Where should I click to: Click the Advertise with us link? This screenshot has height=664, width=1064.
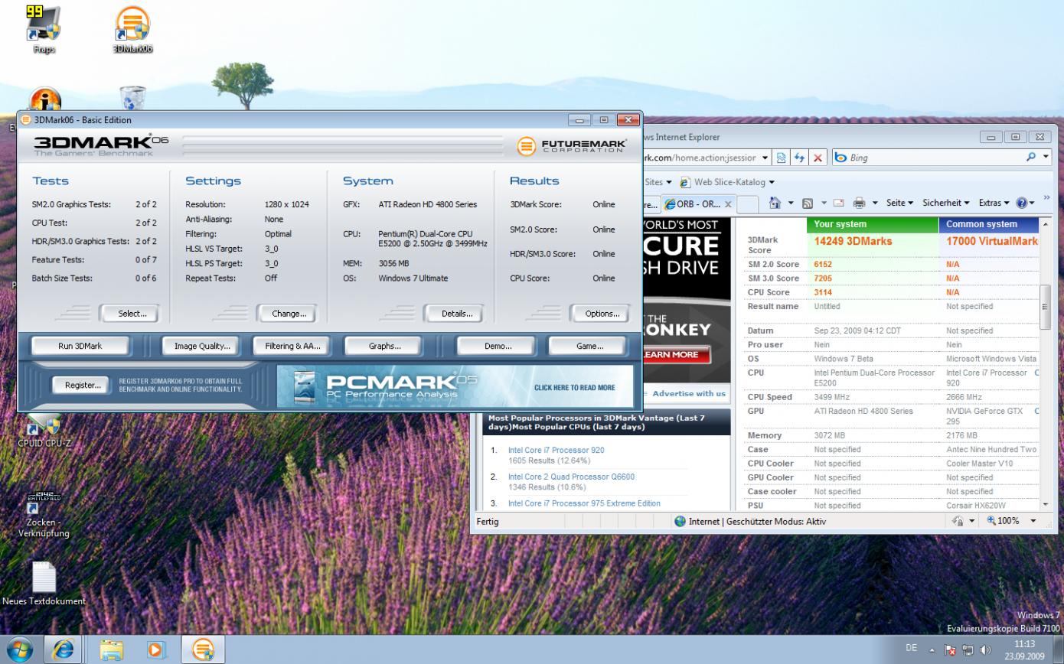(688, 393)
